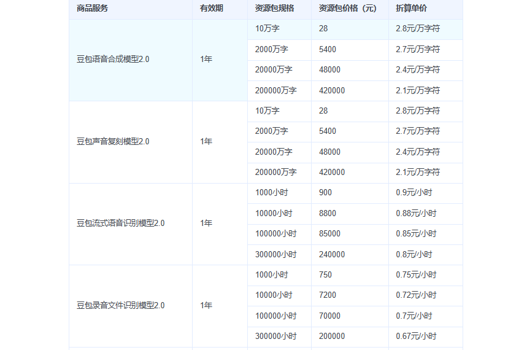Click 10000小时 spec under 豆包流式语音识别模型2.0
This screenshot has height=350, width=527.
(279, 214)
